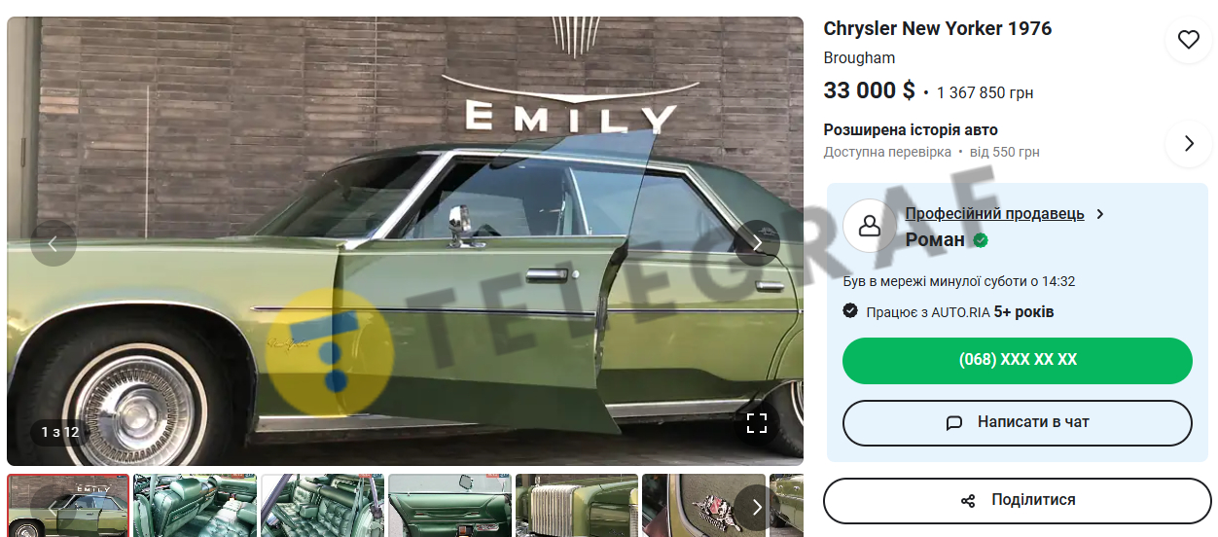
Task: Click chat bubble icon in Написати в чат
Action: click(954, 423)
